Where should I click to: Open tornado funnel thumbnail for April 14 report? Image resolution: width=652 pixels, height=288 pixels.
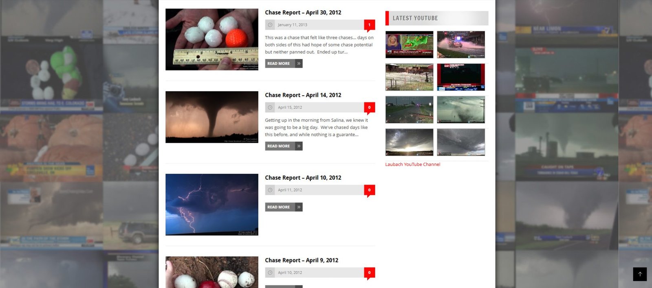click(x=212, y=117)
